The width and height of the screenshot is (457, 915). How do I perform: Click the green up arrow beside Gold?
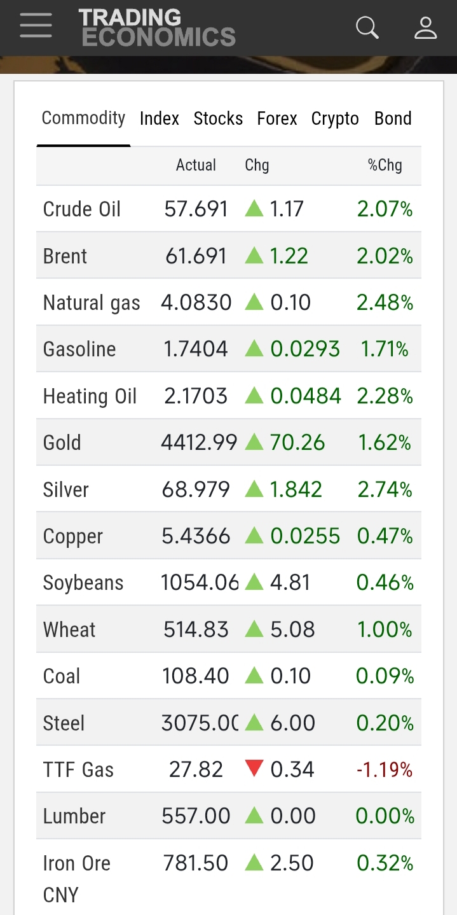click(254, 442)
